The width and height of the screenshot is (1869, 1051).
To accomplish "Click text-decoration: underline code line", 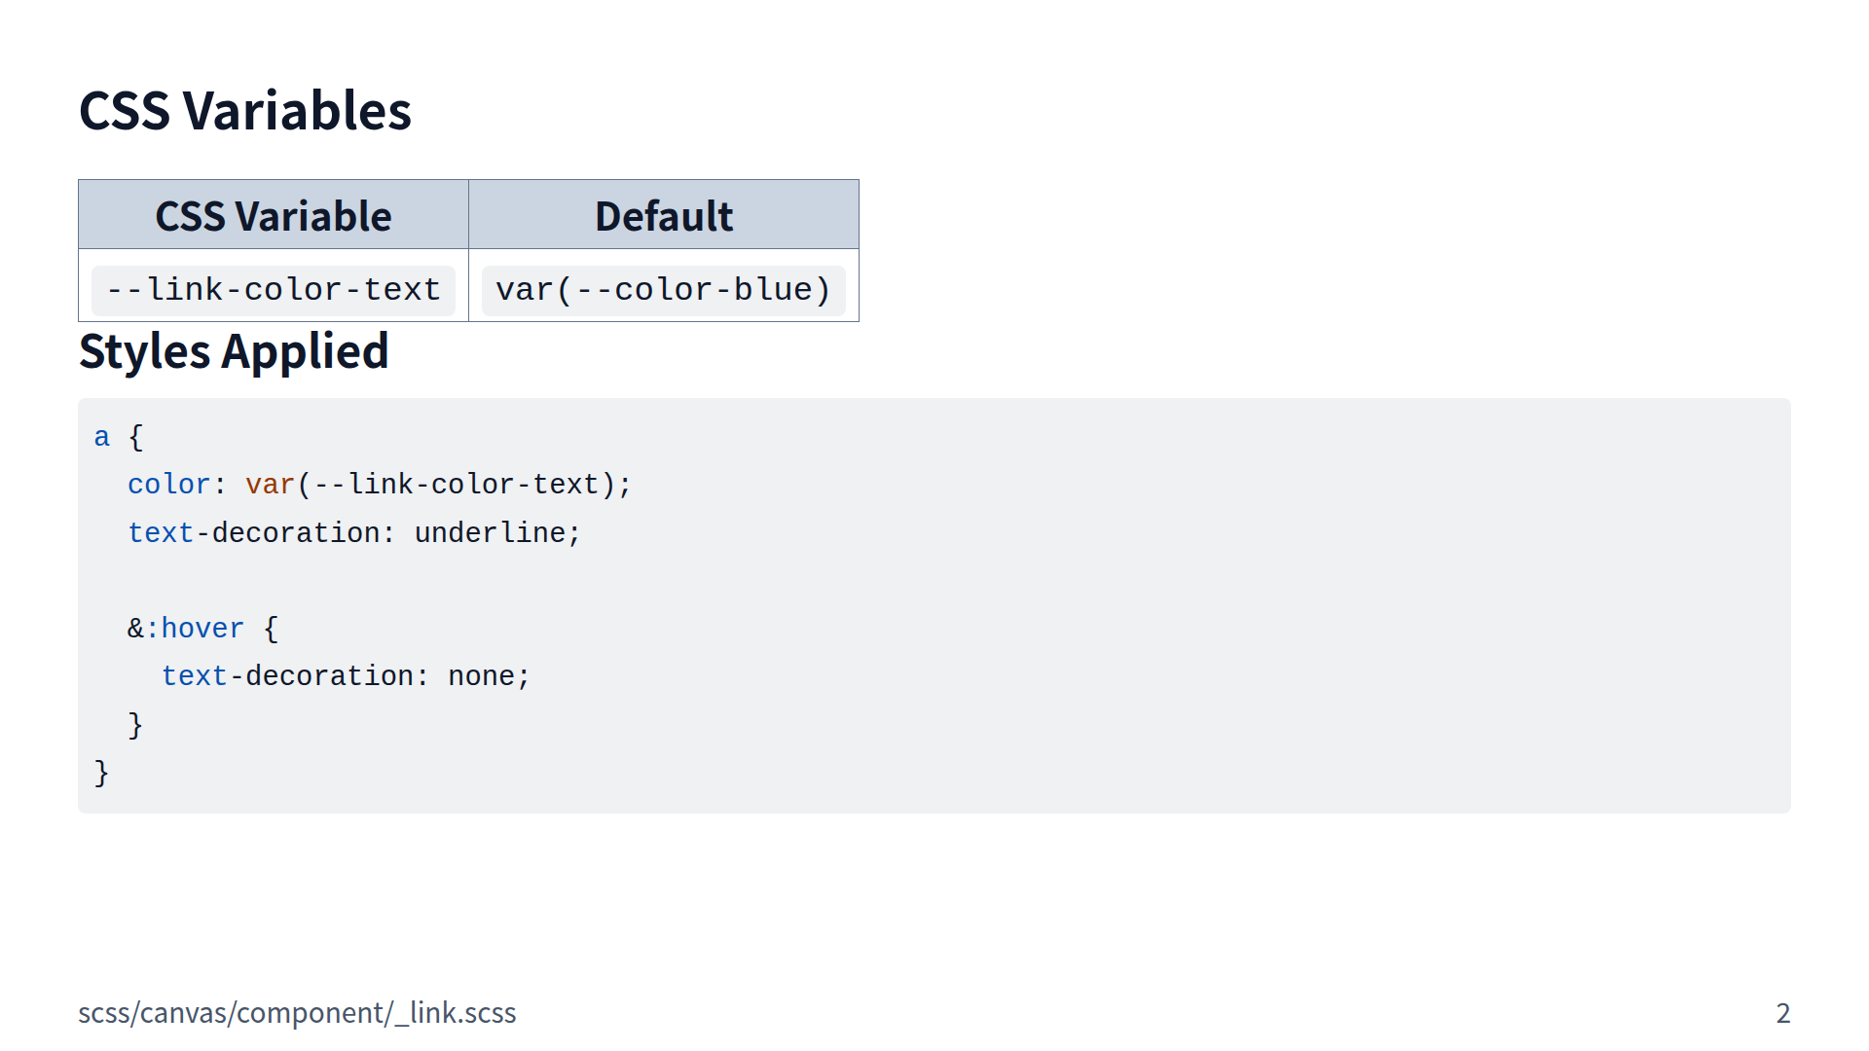I will pos(354,533).
